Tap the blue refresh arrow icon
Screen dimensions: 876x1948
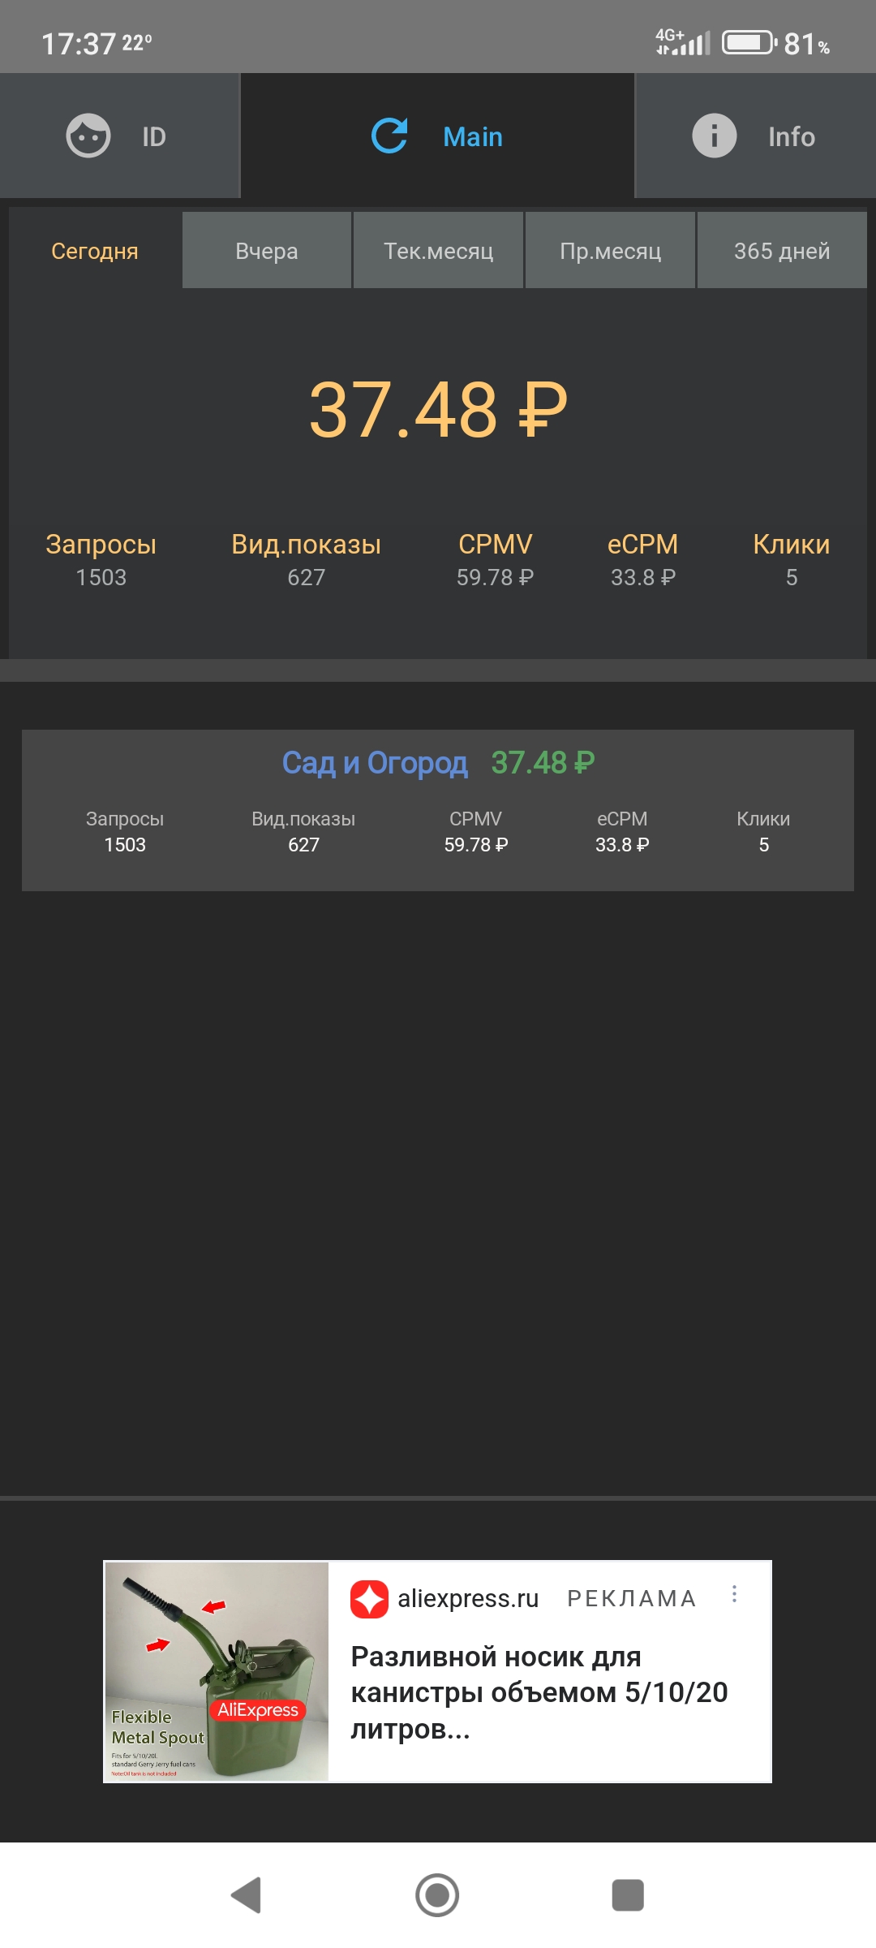click(x=389, y=136)
